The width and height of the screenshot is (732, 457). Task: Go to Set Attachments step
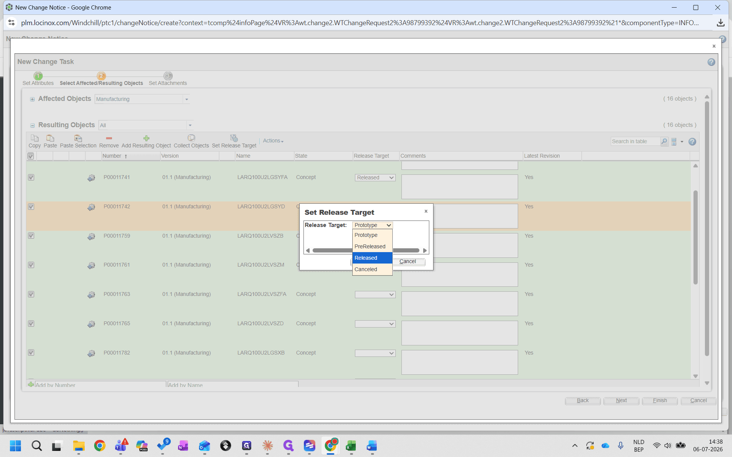tap(168, 80)
